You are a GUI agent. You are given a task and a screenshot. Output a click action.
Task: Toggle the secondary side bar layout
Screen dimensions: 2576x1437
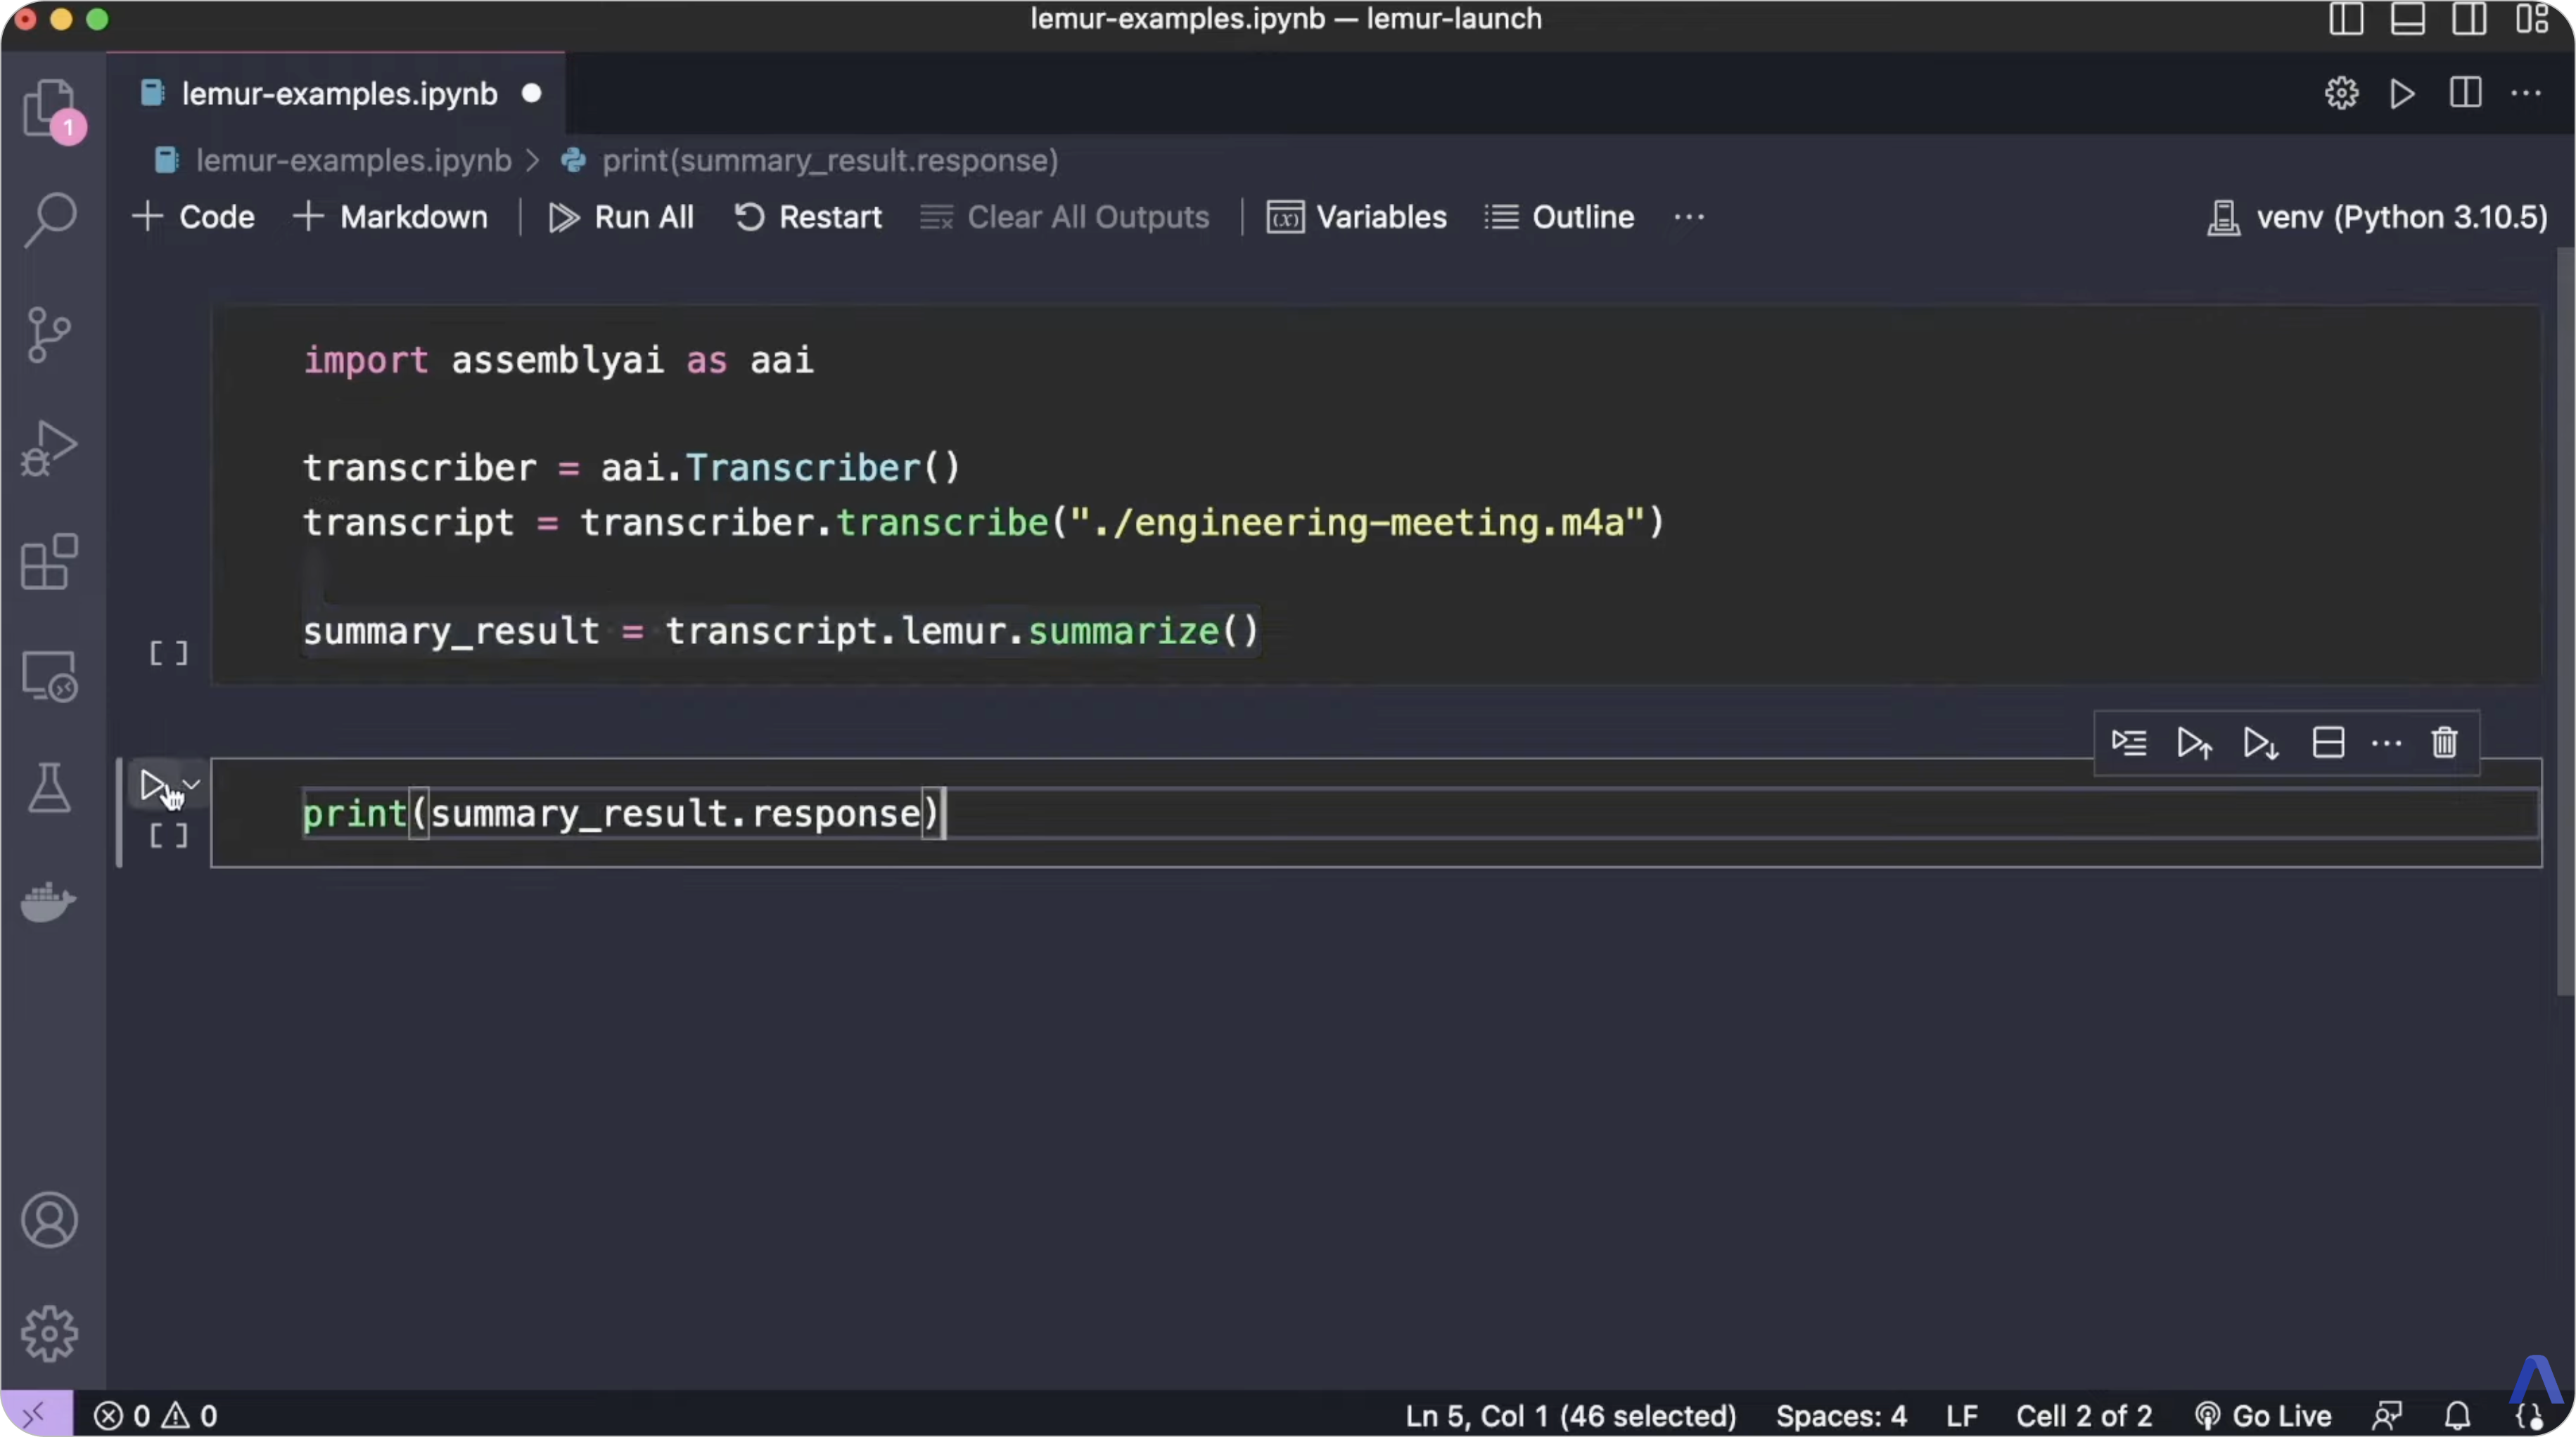tap(2469, 19)
